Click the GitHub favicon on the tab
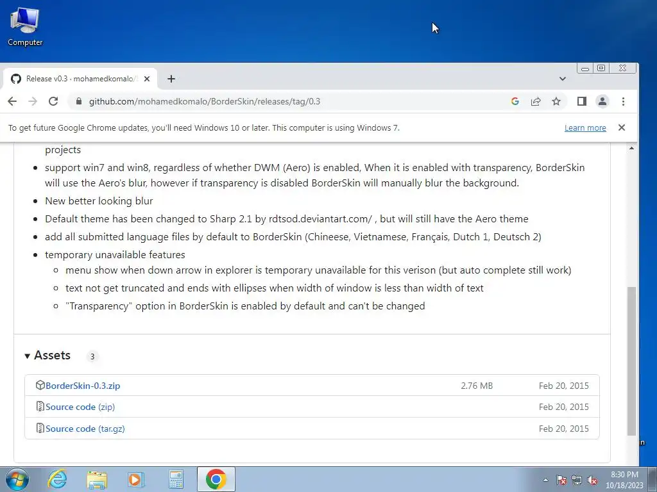This screenshot has width=657, height=492. 16,79
